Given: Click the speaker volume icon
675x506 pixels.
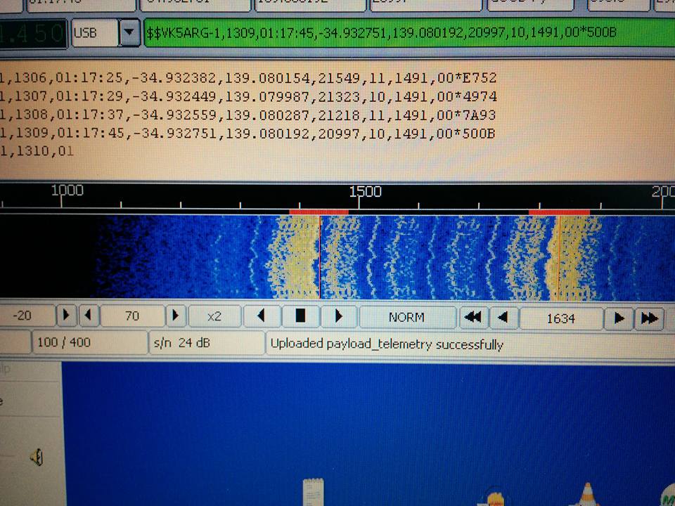Looking at the screenshot, I should [37, 457].
